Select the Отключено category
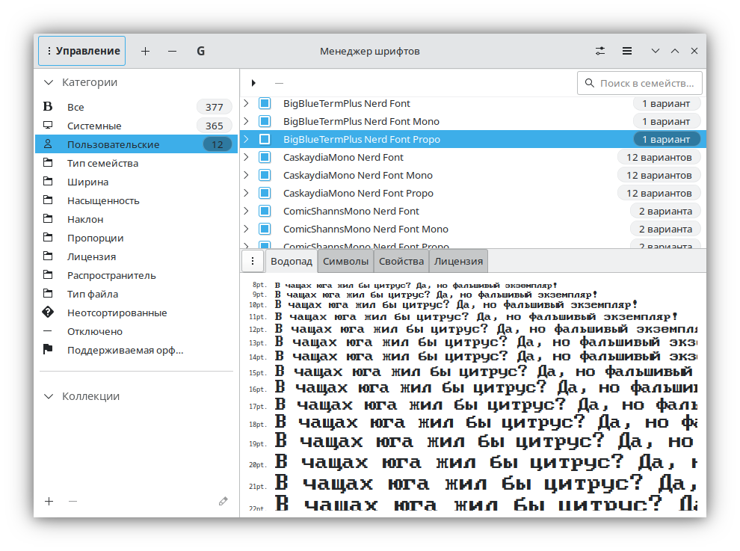740x551 pixels. click(136, 331)
